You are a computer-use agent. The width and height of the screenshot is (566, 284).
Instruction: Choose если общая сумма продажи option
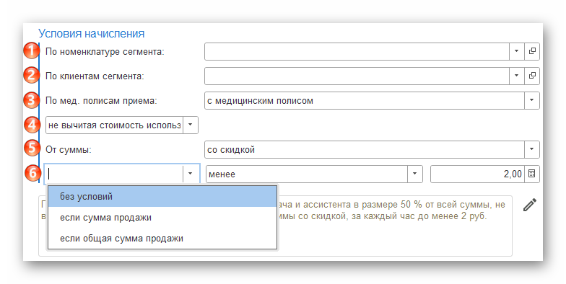[162, 238]
